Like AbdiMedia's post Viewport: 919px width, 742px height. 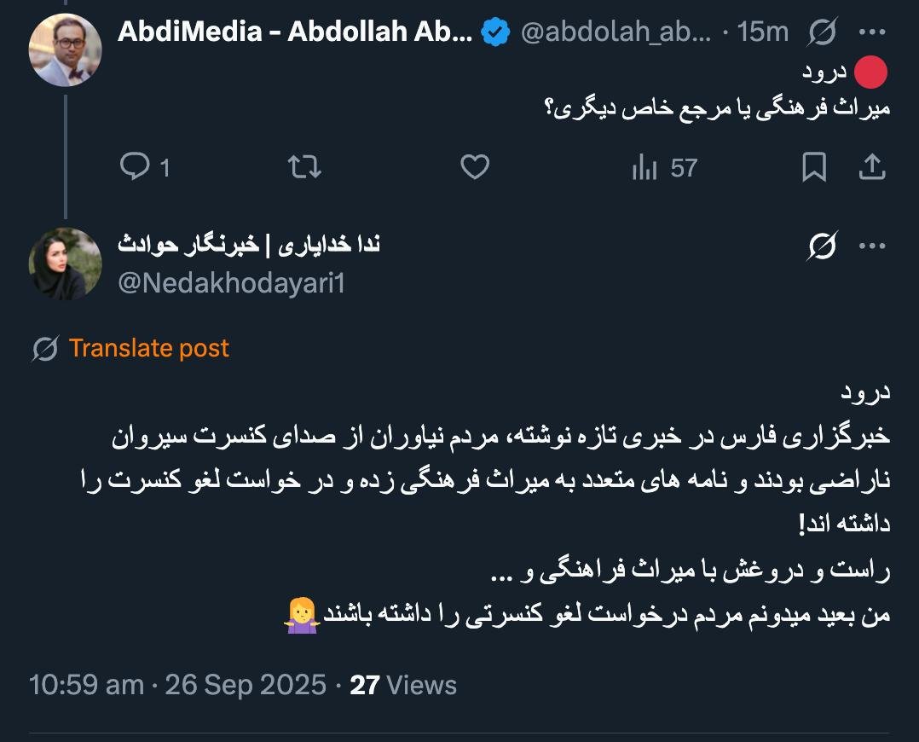(x=475, y=167)
